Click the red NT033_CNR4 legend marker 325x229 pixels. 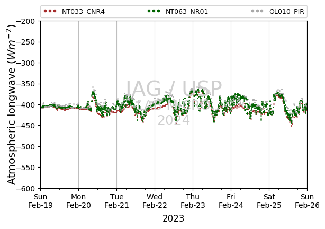coord(50,11)
